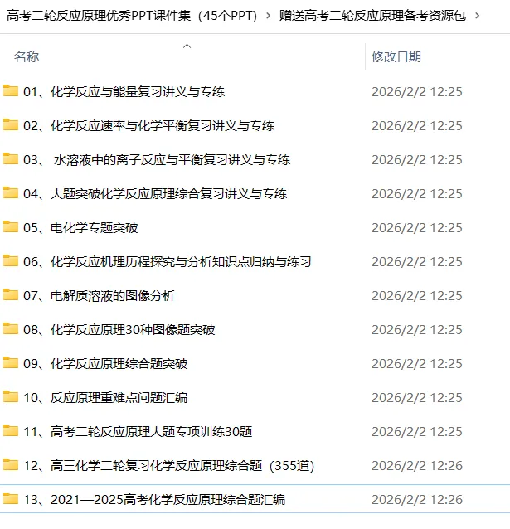Click folder icon for 01、化学反应与能量复习讲义与专练

click(11, 90)
